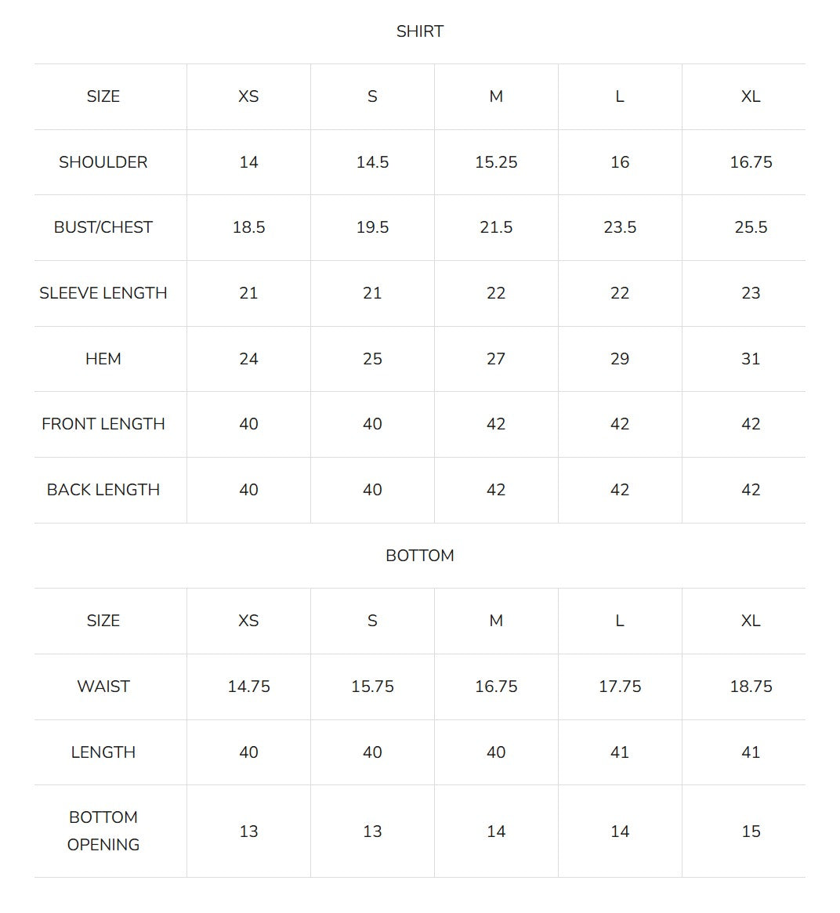Click the FRONT LENGTH row label
This screenshot has width=840, height=913.
point(103,424)
